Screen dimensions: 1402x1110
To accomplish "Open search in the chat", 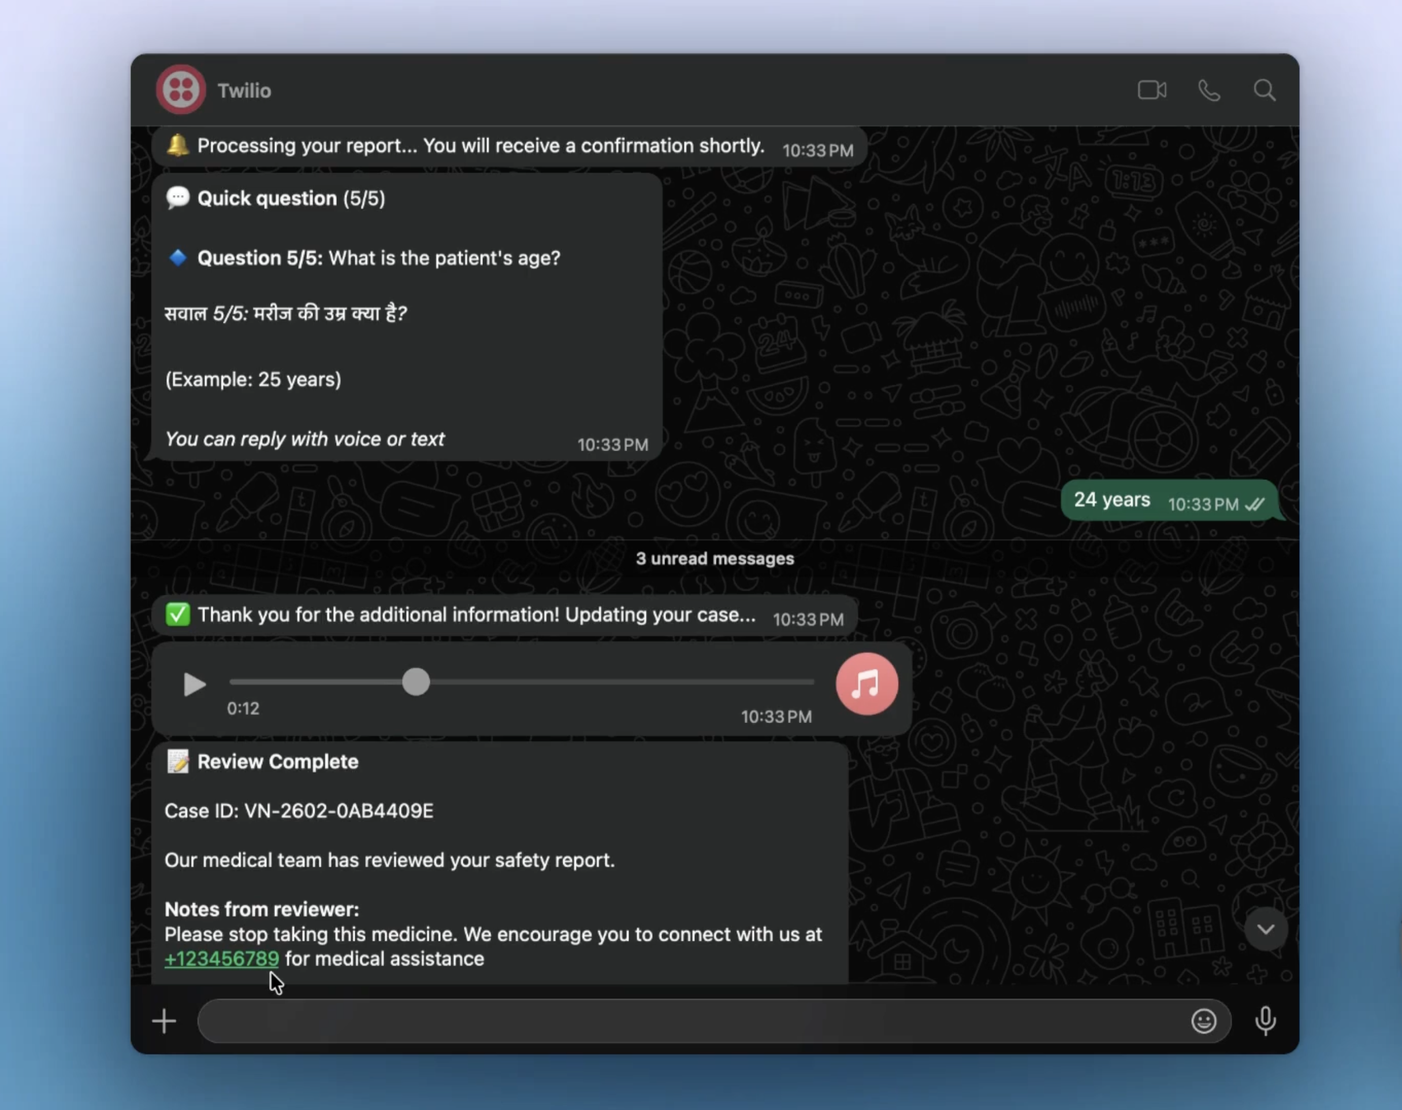I will click(1263, 90).
